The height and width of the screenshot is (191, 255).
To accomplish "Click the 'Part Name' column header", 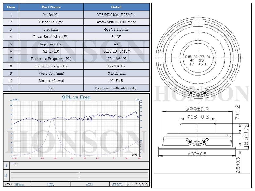I will [x=51, y=7].
